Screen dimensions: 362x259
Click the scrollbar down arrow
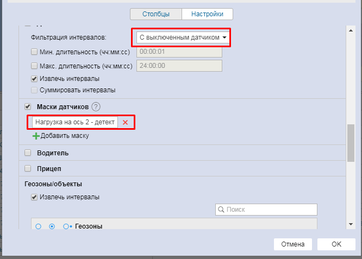pos(351,225)
